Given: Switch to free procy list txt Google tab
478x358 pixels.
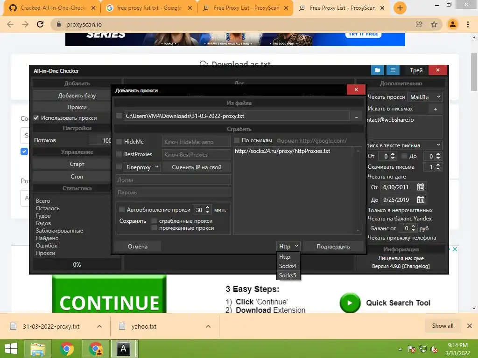Looking at the screenshot, I should (x=149, y=8).
